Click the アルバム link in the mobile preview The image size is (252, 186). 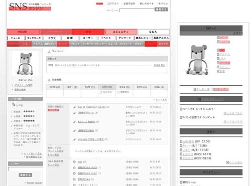(x=225, y=54)
